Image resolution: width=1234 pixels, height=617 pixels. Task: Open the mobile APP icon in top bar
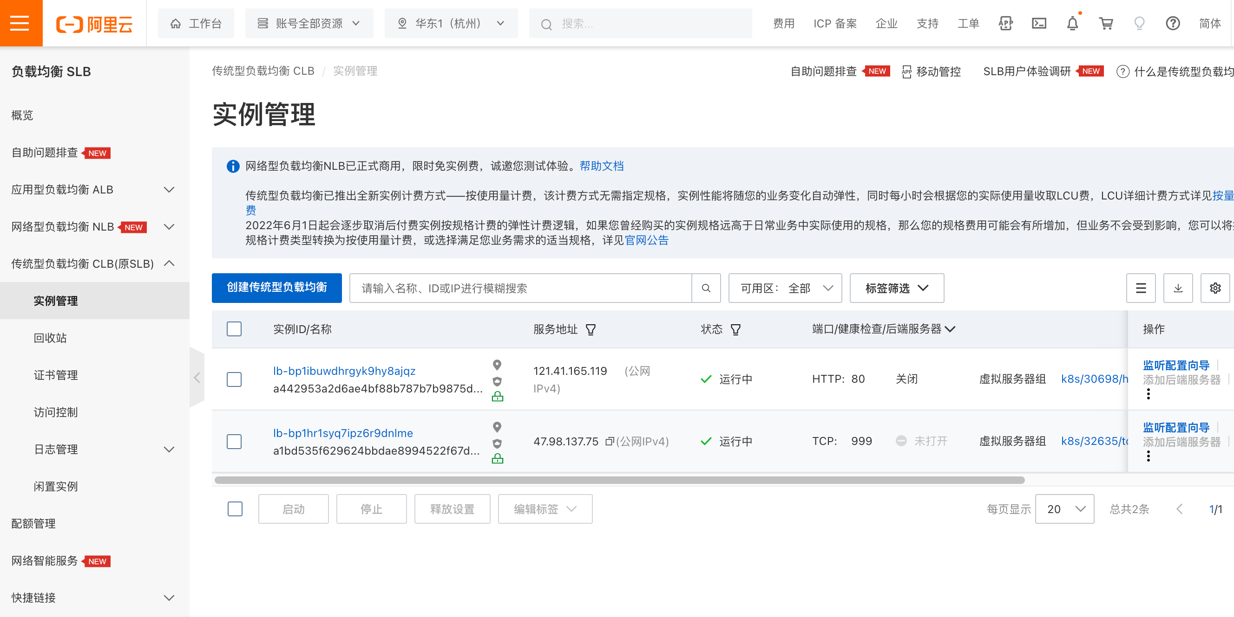[1005, 23]
